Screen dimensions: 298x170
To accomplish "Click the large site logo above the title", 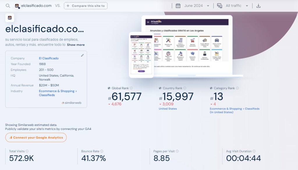I will click(10, 18).
